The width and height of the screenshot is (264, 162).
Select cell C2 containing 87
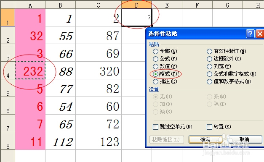pos(99,35)
